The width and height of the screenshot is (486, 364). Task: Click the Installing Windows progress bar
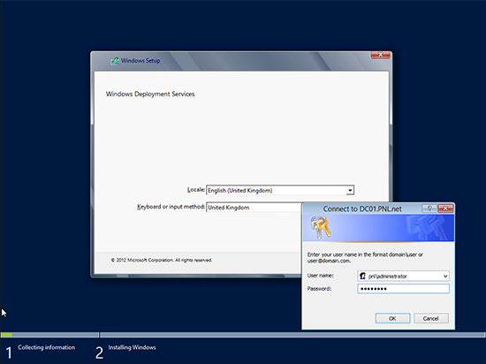click(292, 335)
